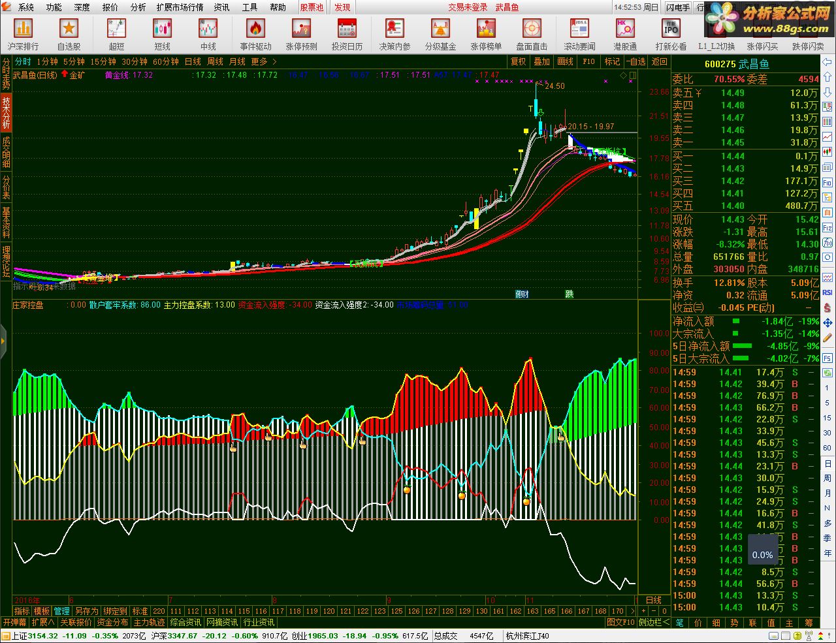The width and height of the screenshot is (836, 643).
Task: Click the 图文F10 button
Action: pos(620,622)
